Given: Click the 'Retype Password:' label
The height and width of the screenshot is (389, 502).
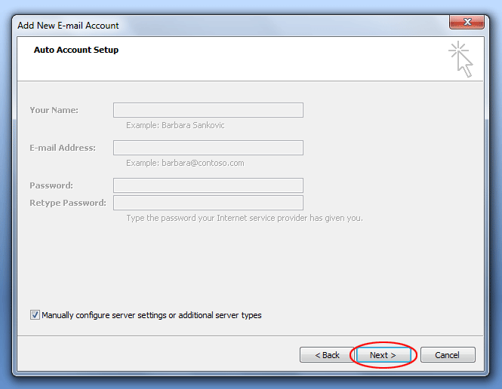Looking at the screenshot, I should [68, 203].
